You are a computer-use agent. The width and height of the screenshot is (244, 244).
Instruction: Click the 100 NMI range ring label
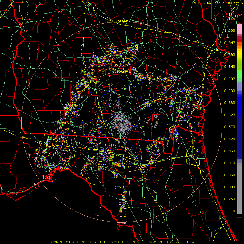coord(121,21)
